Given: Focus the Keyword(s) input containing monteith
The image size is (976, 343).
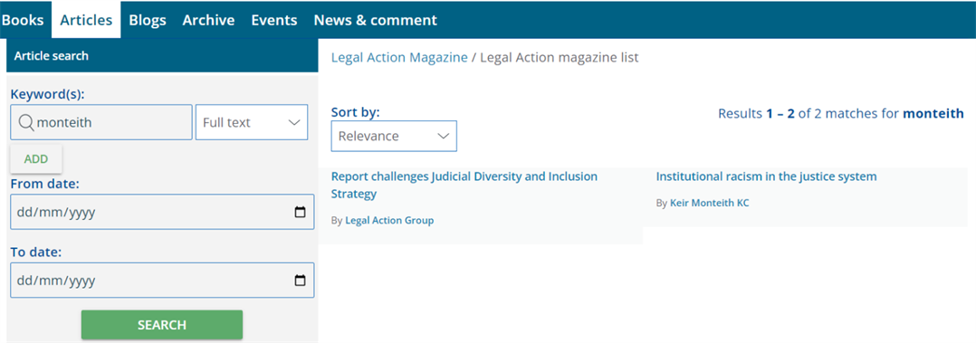Looking at the screenshot, I should click(x=101, y=122).
